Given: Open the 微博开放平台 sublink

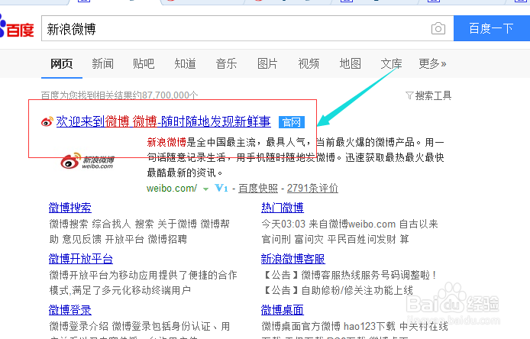Looking at the screenshot, I should [81, 259].
